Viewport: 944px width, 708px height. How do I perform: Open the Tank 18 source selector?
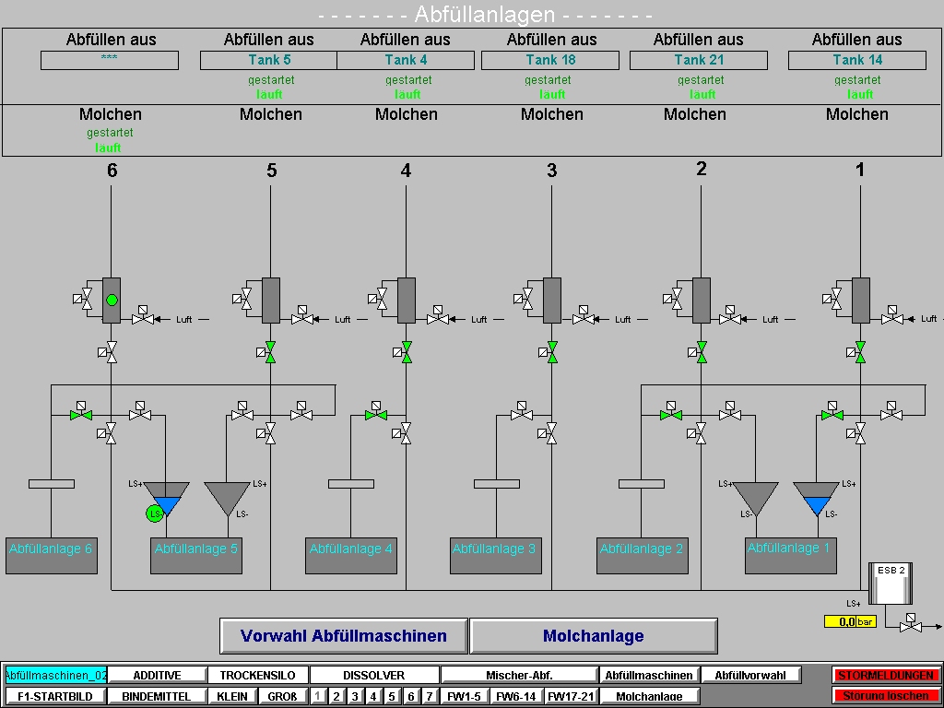[x=550, y=60]
